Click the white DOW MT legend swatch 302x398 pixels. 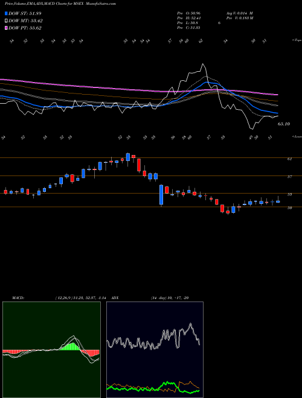click(6, 21)
